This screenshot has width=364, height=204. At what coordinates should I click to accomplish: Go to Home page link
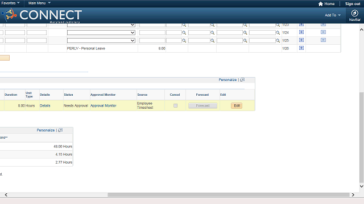pyautogui.click(x=329, y=4)
